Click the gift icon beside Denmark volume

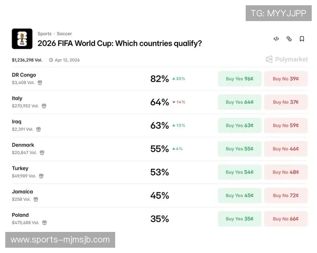(x=42, y=153)
